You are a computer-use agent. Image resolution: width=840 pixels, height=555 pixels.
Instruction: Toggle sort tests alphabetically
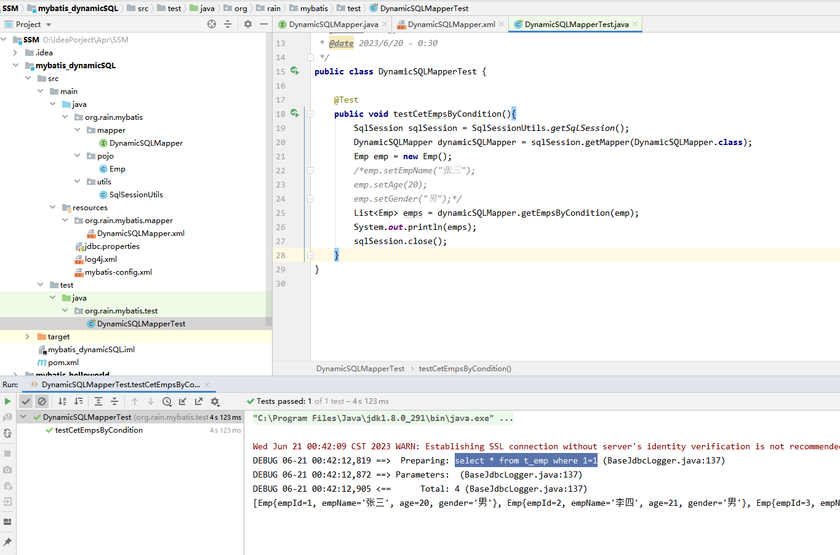pyautogui.click(x=62, y=401)
